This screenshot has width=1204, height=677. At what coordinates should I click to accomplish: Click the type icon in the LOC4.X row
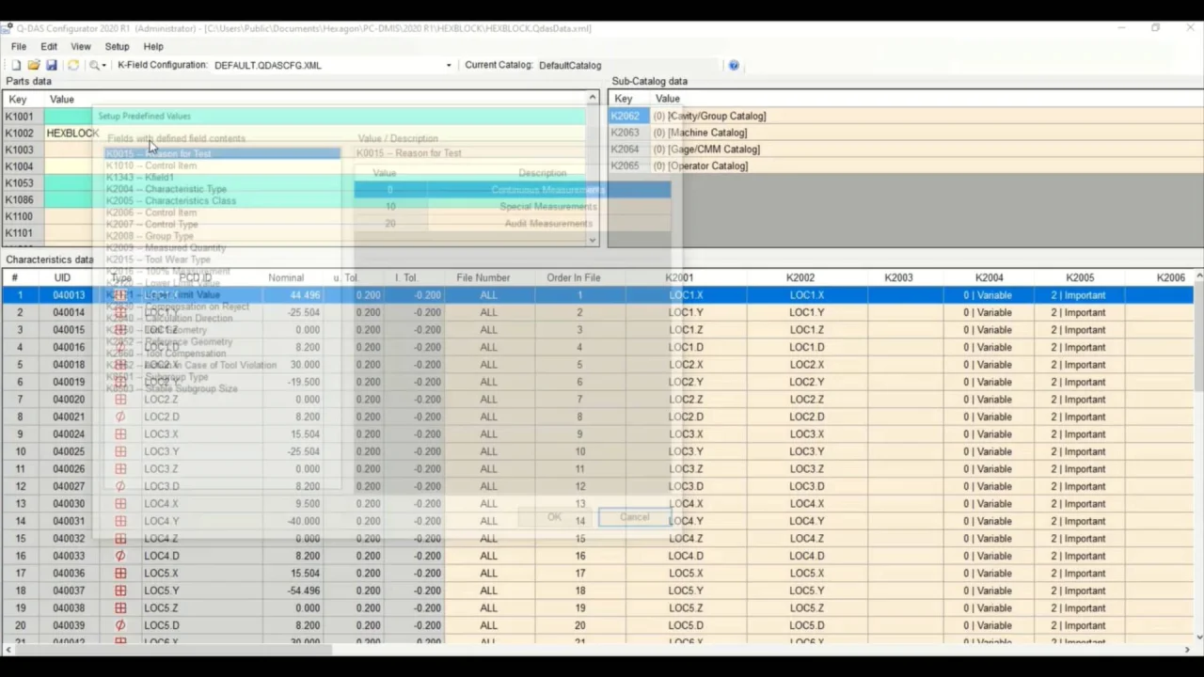tap(119, 504)
